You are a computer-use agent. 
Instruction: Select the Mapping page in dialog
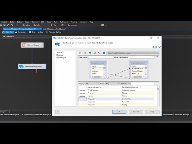coord(60,55)
